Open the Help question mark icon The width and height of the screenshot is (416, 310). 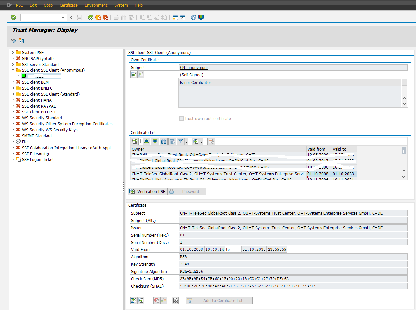[x=194, y=17]
